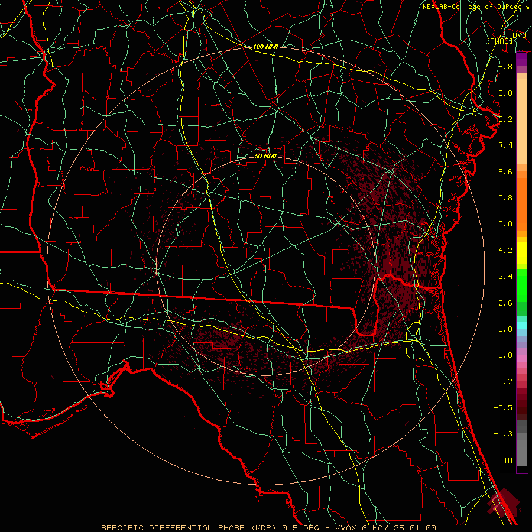
Task: Select the KVAX radar site identifier
Action: click(345, 528)
